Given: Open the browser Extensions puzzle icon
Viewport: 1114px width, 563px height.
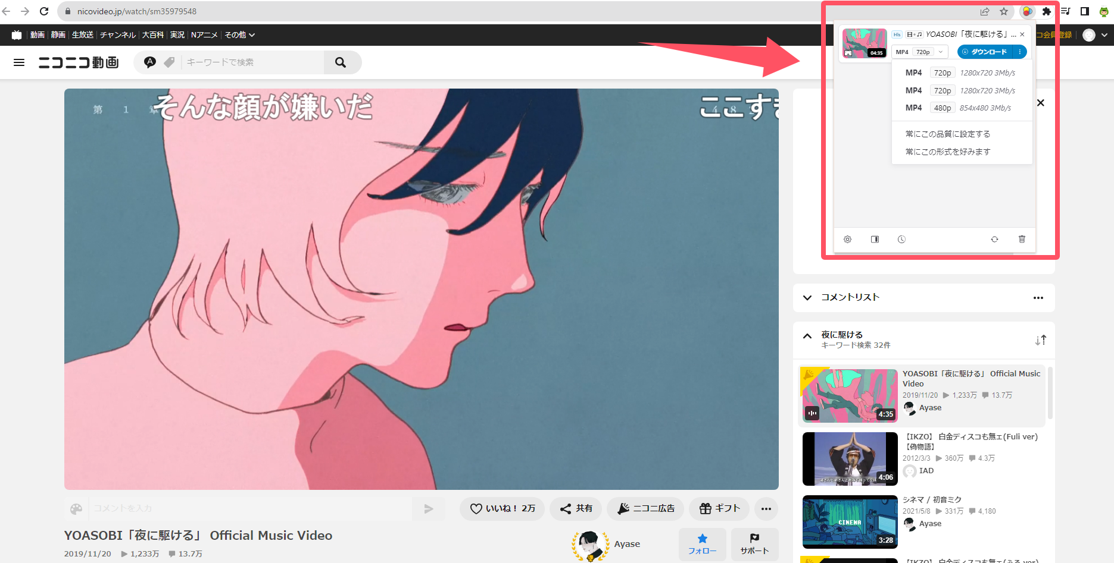Looking at the screenshot, I should pyautogui.click(x=1046, y=11).
